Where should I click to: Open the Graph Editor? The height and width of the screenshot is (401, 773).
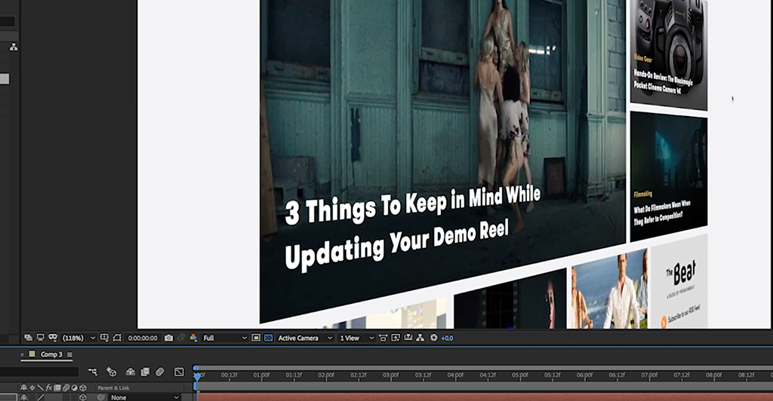point(179,372)
